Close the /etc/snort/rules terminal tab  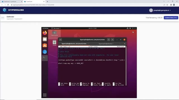tap(88, 44)
